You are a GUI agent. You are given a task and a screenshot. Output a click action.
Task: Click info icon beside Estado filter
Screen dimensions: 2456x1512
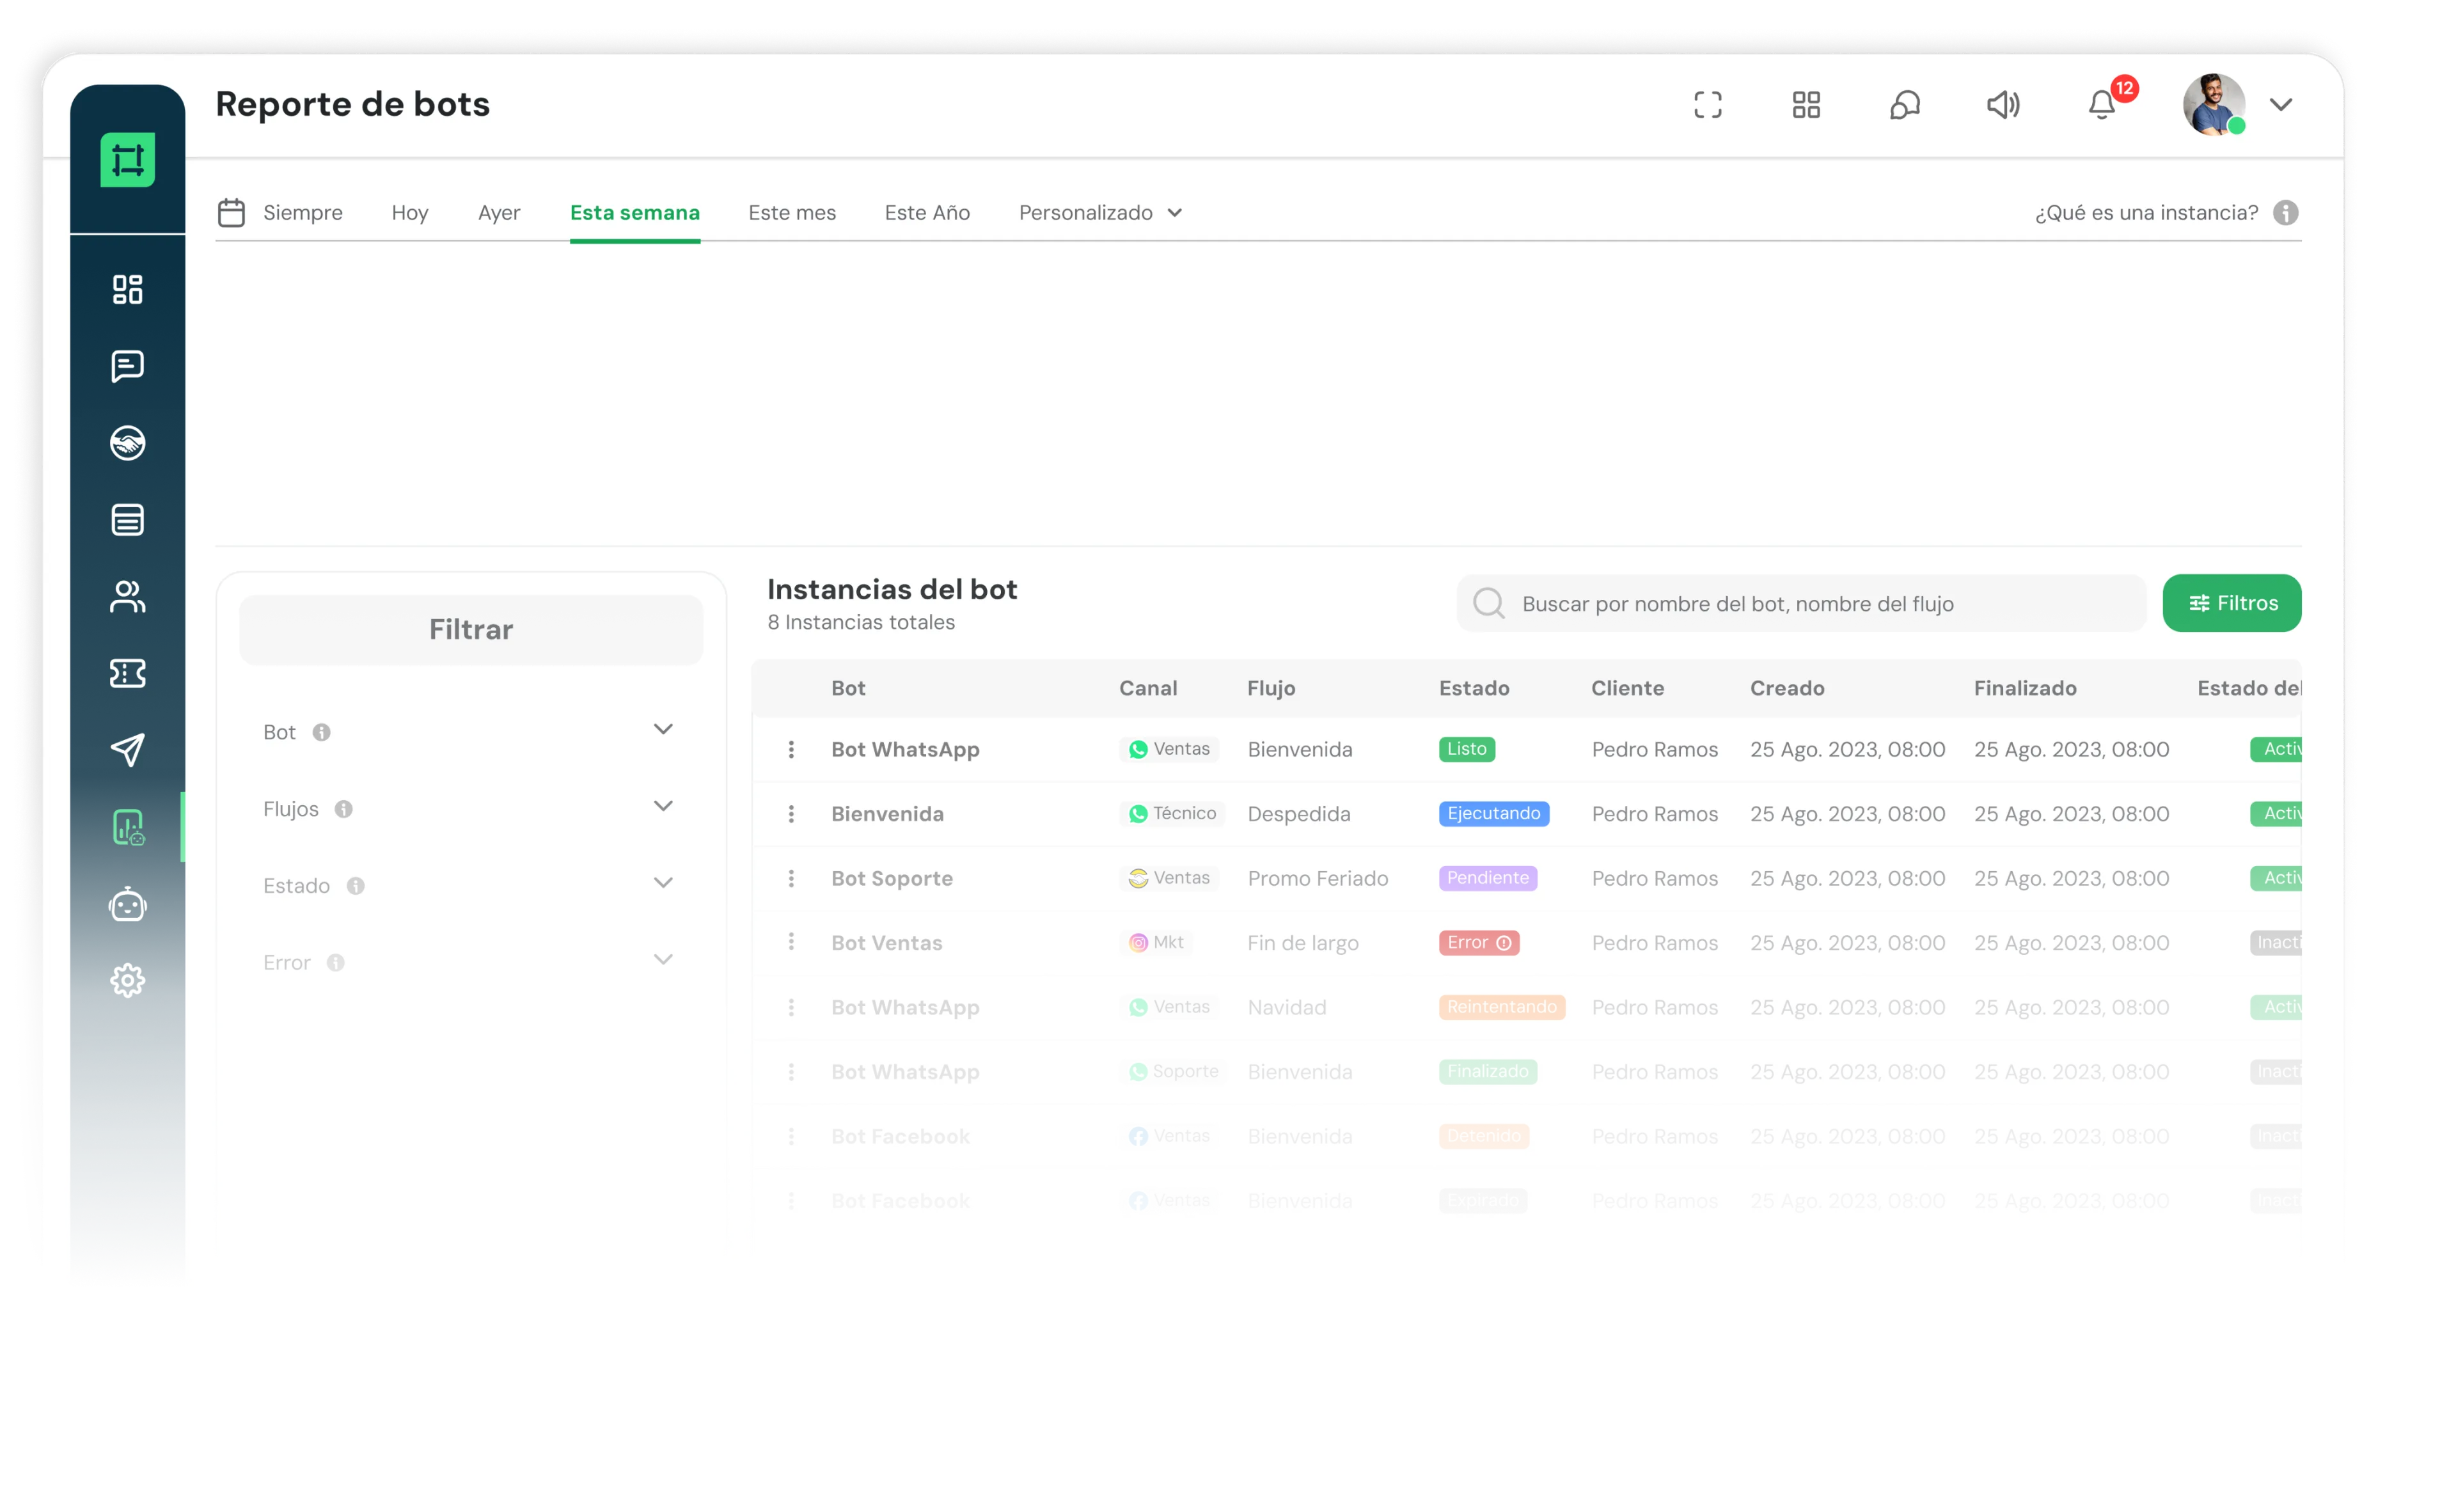point(356,886)
